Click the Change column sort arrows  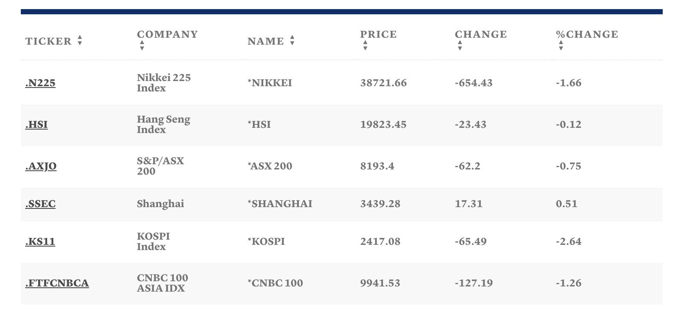(x=460, y=45)
